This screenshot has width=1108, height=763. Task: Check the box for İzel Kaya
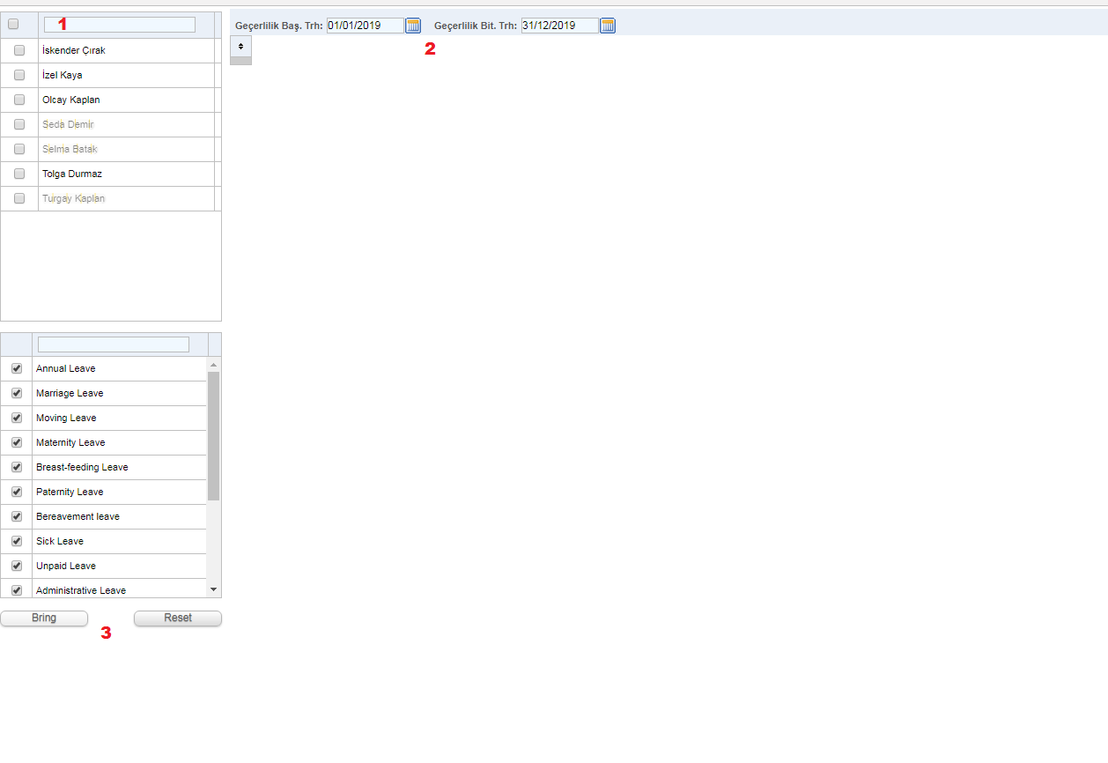click(19, 75)
